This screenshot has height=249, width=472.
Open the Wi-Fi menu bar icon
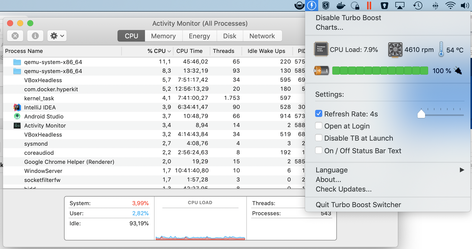click(x=450, y=6)
